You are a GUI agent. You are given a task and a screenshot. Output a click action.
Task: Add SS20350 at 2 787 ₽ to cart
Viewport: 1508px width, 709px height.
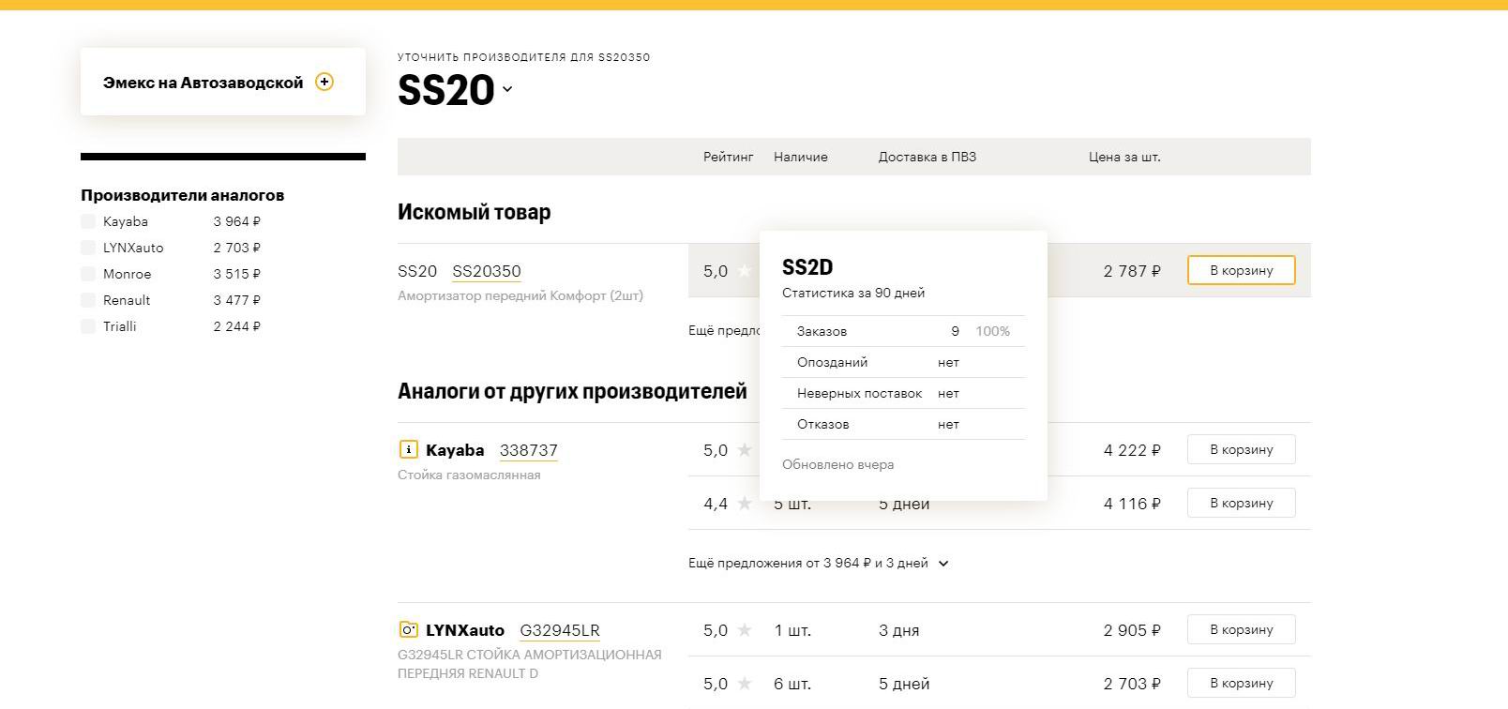pyautogui.click(x=1241, y=270)
